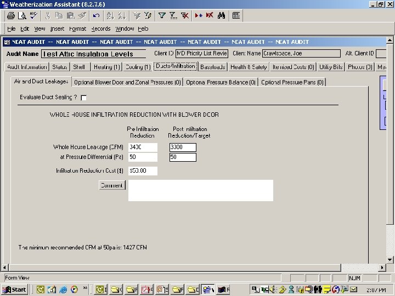395x296 pixels.
Task: Click the Infiltration Reduction Cost field
Action: (x=143, y=171)
